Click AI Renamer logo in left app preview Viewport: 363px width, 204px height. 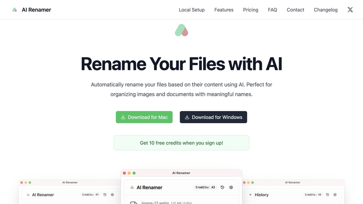coord(28,195)
